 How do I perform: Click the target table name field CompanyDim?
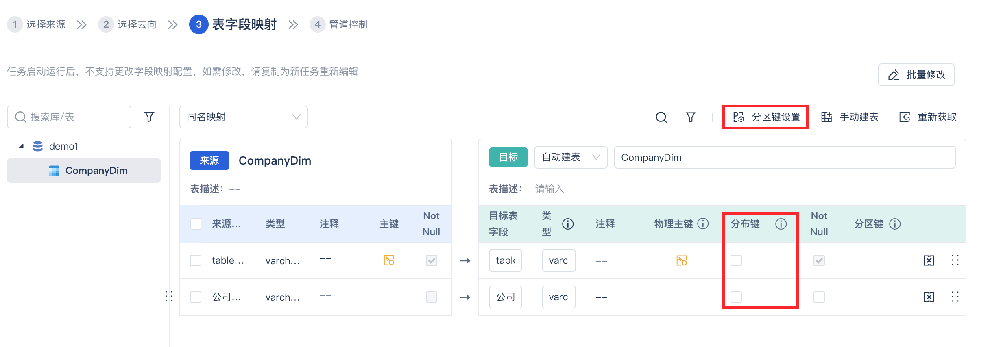784,157
